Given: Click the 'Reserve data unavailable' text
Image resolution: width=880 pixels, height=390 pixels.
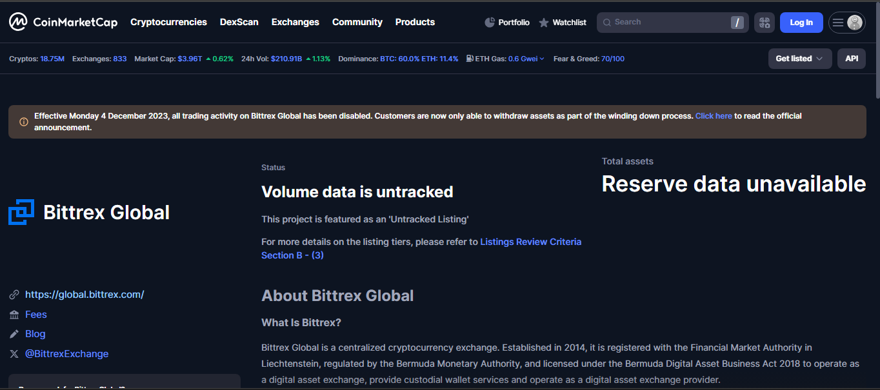Looking at the screenshot, I should tap(734, 184).
